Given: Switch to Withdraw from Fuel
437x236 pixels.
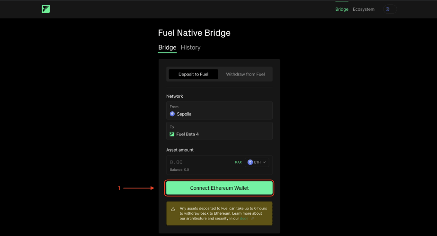Looking at the screenshot, I should [245, 74].
